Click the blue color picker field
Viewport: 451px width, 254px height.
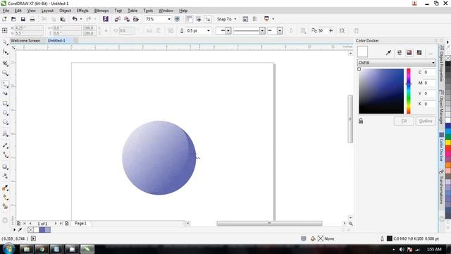point(381,91)
